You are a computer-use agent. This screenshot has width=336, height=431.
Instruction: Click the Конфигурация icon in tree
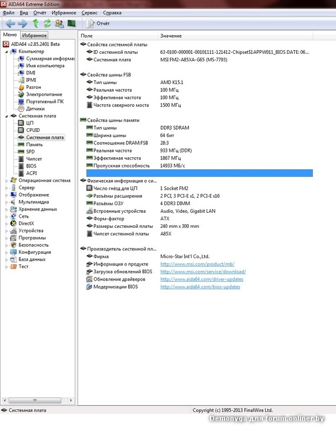pyautogui.click(x=13, y=252)
